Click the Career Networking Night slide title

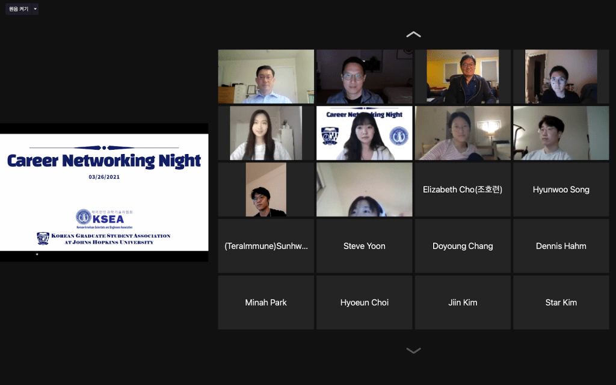103,161
